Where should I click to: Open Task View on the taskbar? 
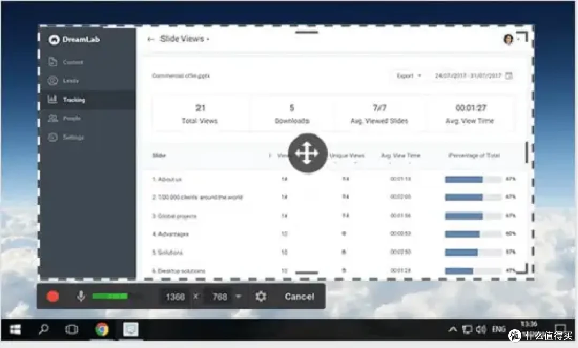point(72,329)
